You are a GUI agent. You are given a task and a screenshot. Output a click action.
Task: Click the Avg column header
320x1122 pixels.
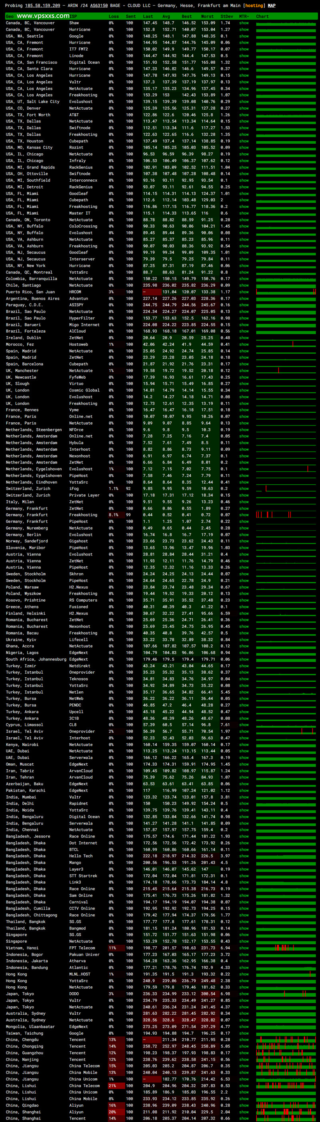166,16
